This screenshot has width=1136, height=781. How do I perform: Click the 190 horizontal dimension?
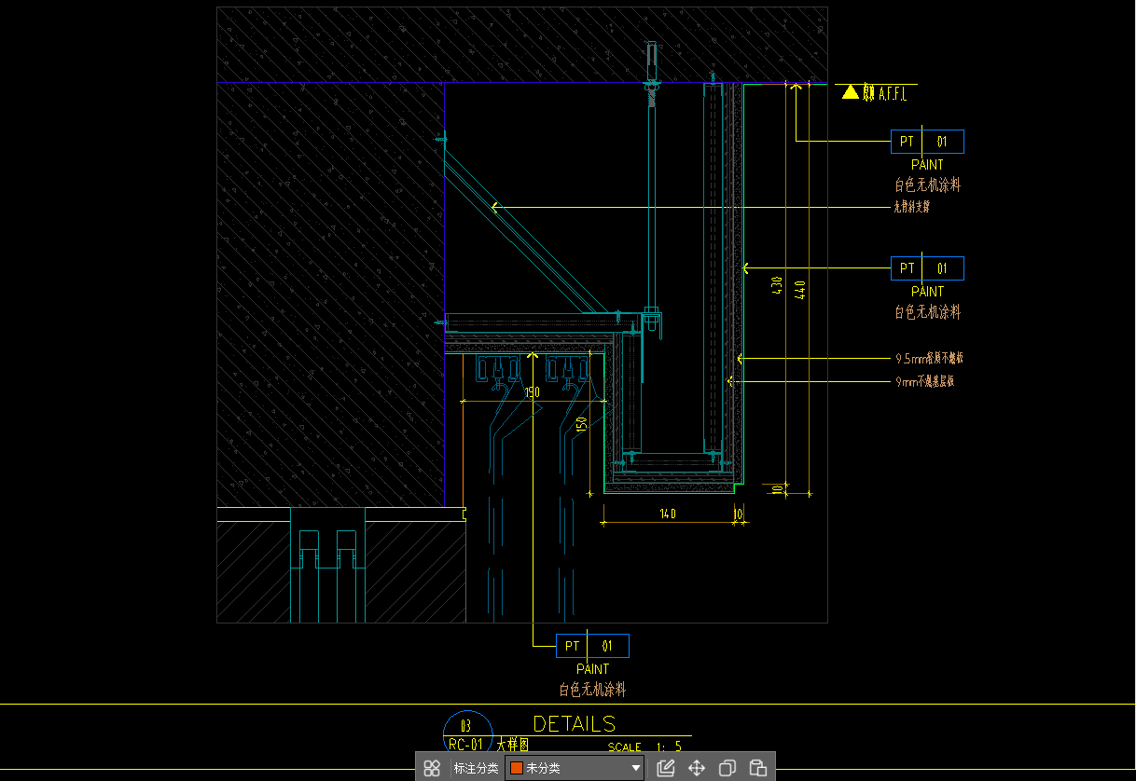coord(532,392)
